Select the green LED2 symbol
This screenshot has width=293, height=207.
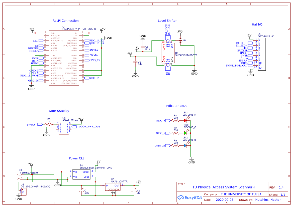click(185, 133)
